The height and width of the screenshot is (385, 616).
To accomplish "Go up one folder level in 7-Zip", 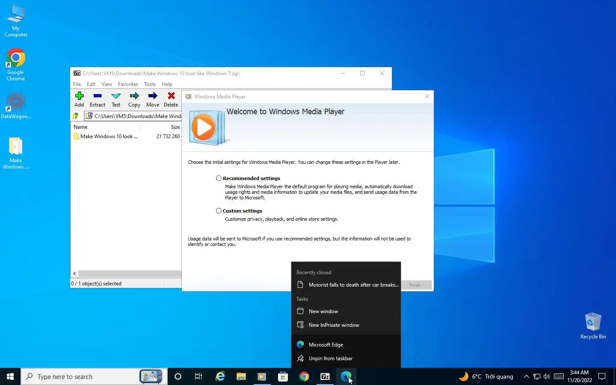I will point(76,116).
